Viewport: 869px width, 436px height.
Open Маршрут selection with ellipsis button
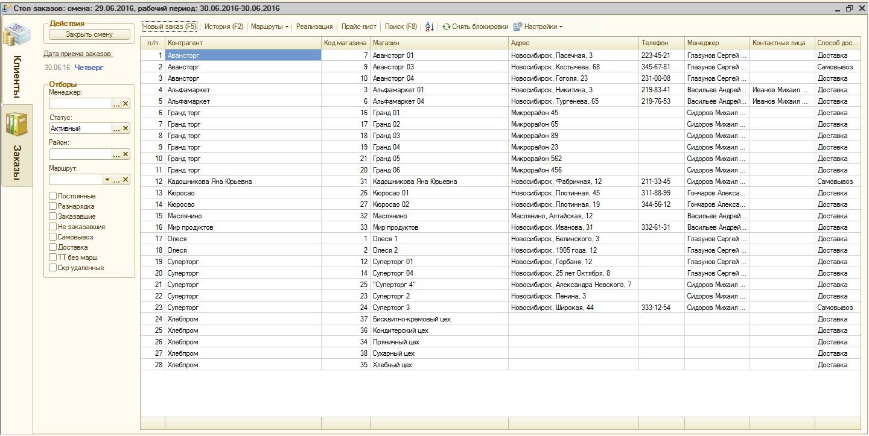(x=116, y=180)
